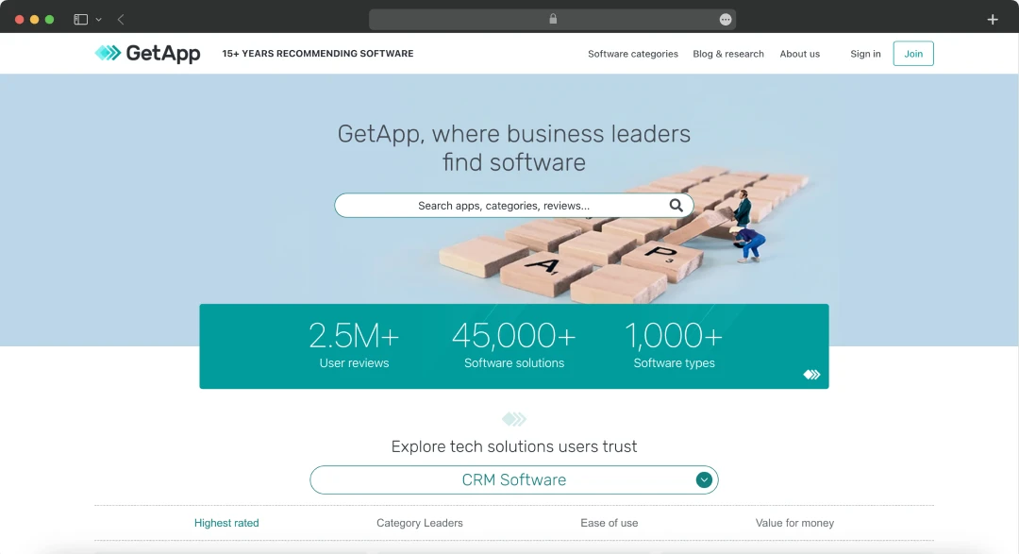
Task: Switch to Value for money tab
Action: [x=794, y=523]
